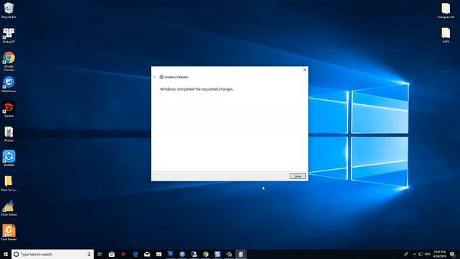Select the Clean Master desktop shortcut
This screenshot has height=259, width=460.
(x=9, y=208)
